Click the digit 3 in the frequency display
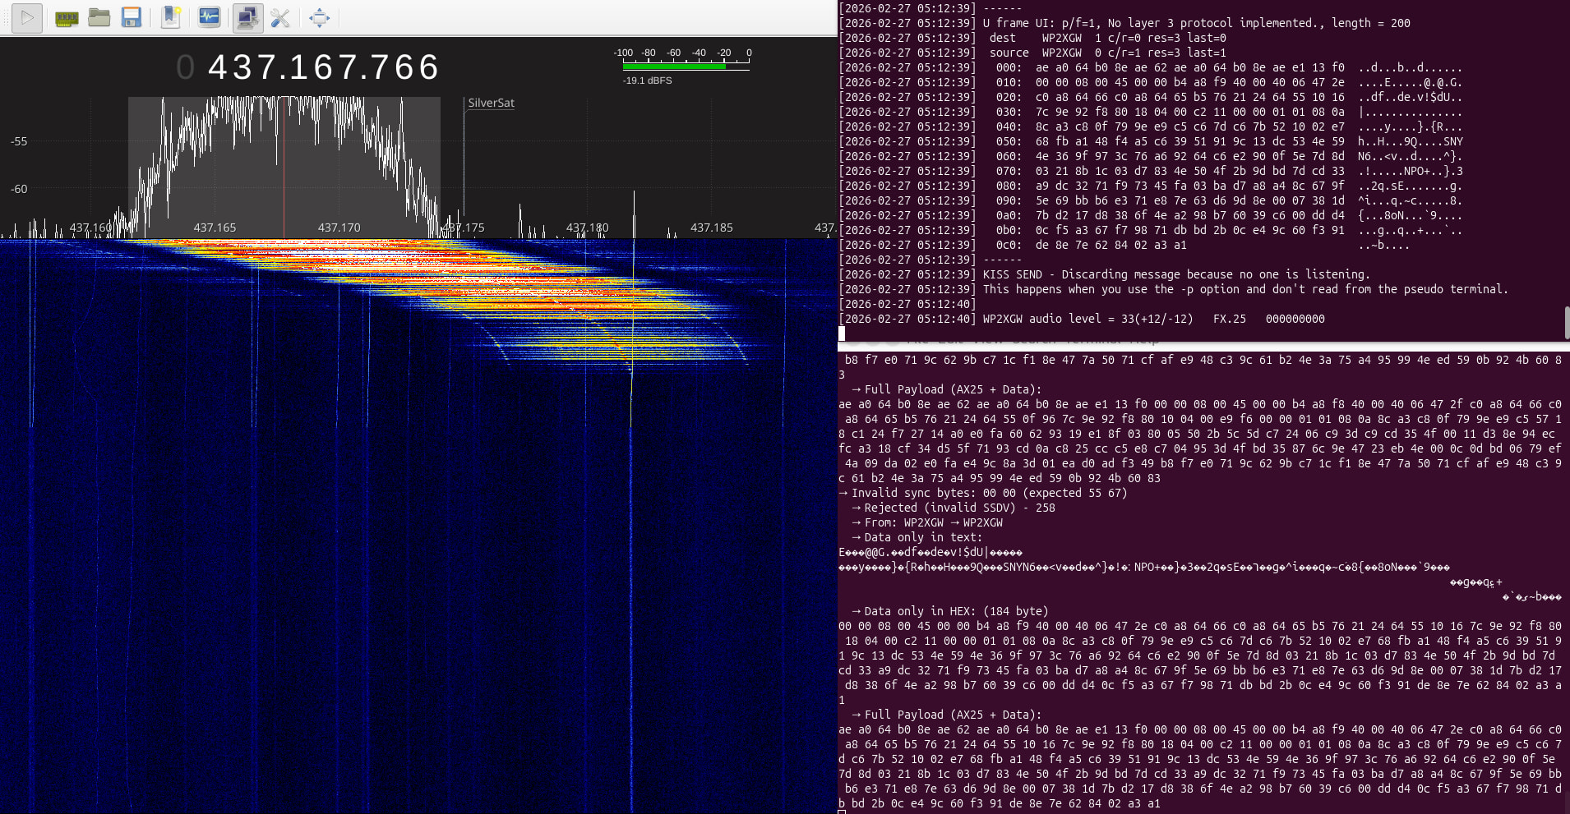This screenshot has height=814, width=1570. click(244, 67)
